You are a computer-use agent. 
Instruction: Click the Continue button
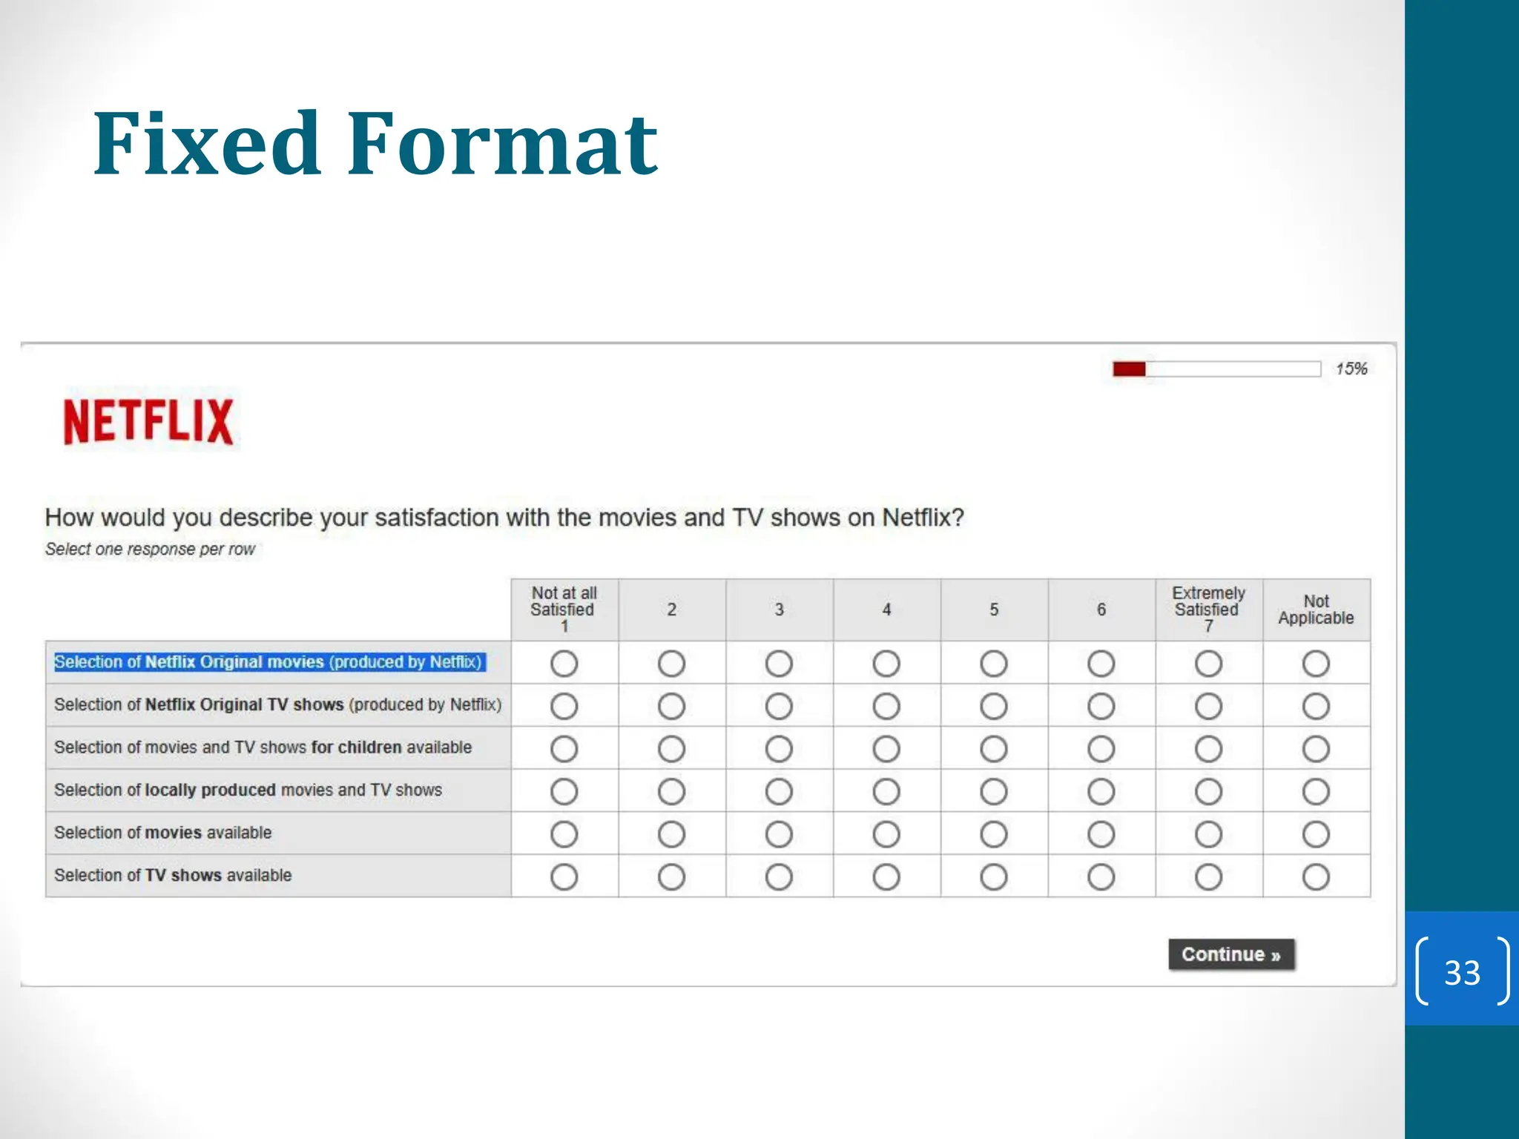[x=1231, y=954]
